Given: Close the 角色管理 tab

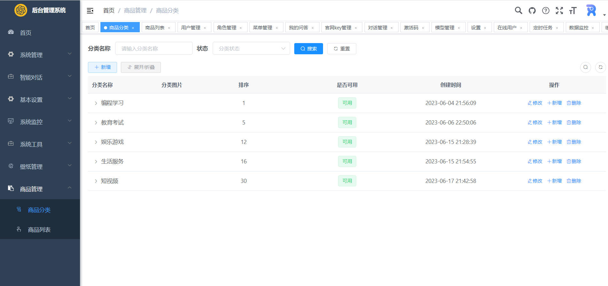Looking at the screenshot, I should 241,28.
